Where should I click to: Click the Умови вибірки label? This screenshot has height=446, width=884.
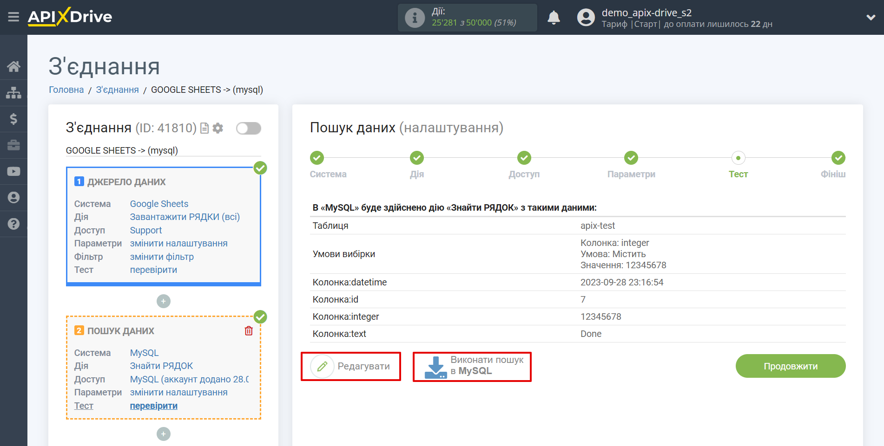344,254
